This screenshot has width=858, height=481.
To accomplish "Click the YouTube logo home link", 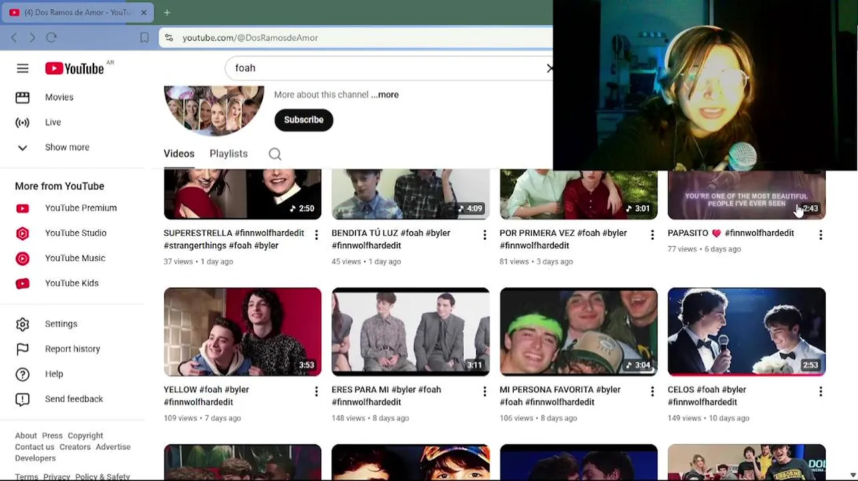I will point(75,68).
